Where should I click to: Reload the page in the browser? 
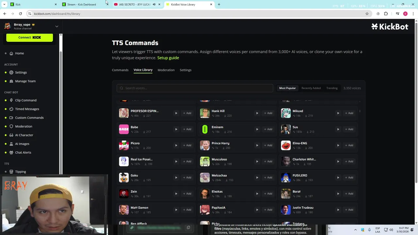pos(20,14)
